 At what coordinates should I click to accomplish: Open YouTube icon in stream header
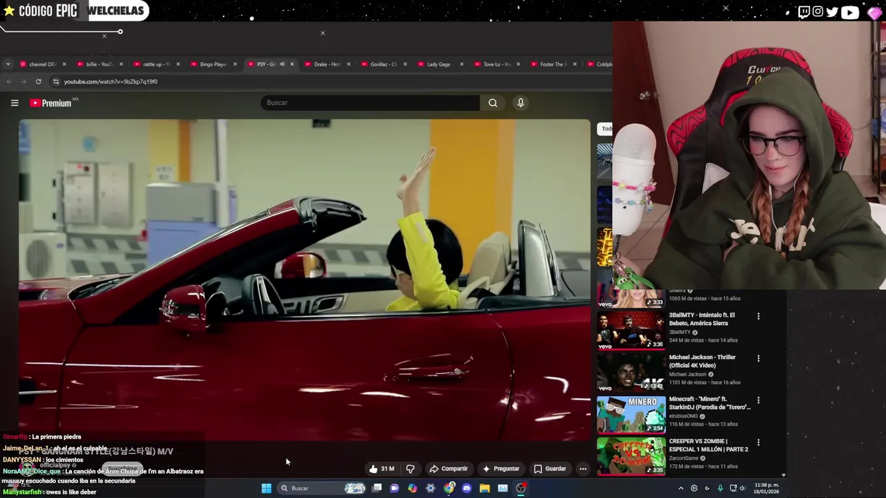point(850,12)
